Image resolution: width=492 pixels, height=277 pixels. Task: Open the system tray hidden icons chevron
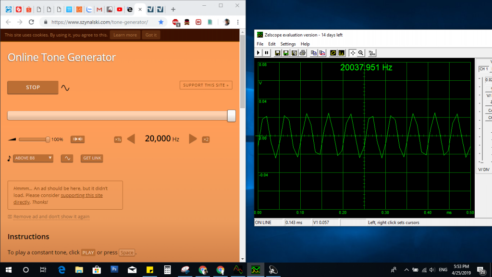[x=406, y=270]
